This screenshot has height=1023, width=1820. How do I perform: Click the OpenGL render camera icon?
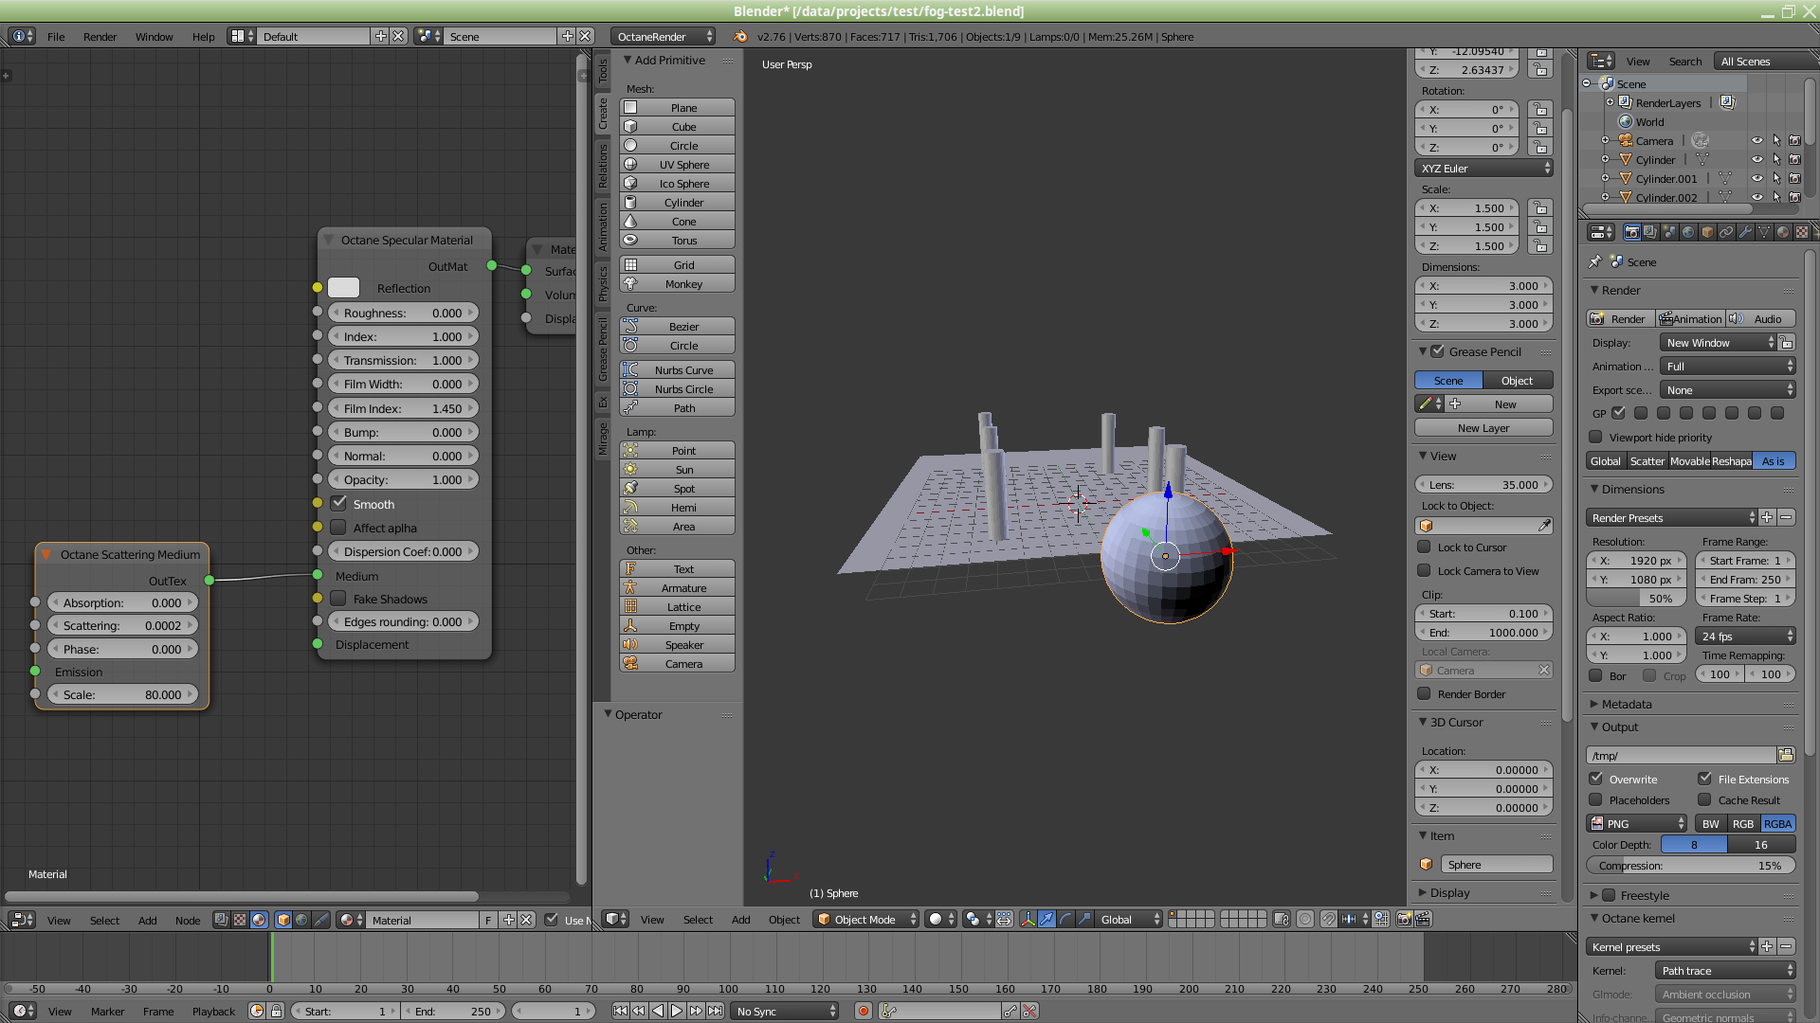tap(1404, 919)
